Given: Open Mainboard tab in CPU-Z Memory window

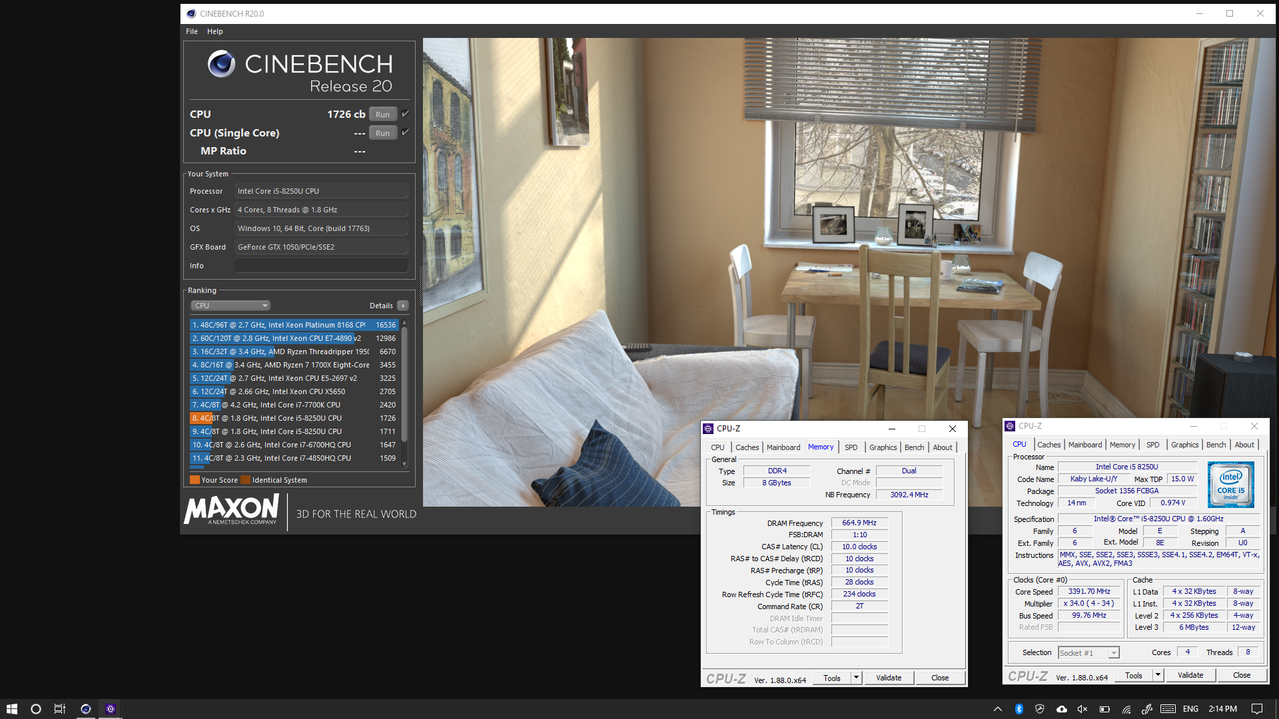Looking at the screenshot, I should pyautogui.click(x=783, y=447).
